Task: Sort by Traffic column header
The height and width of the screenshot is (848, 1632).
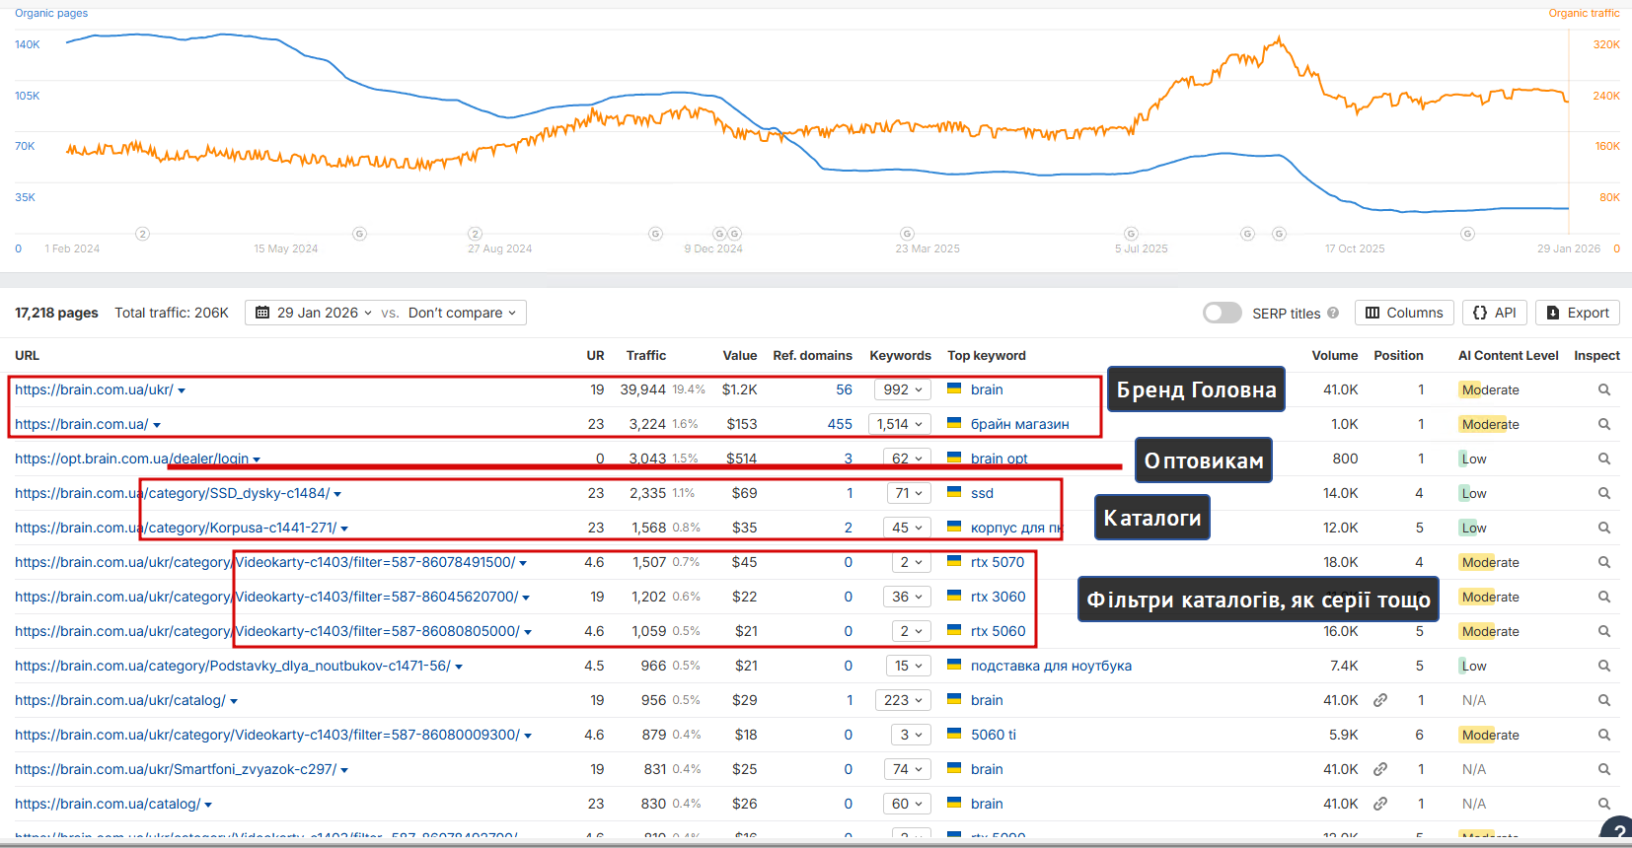Action: pyautogui.click(x=646, y=355)
